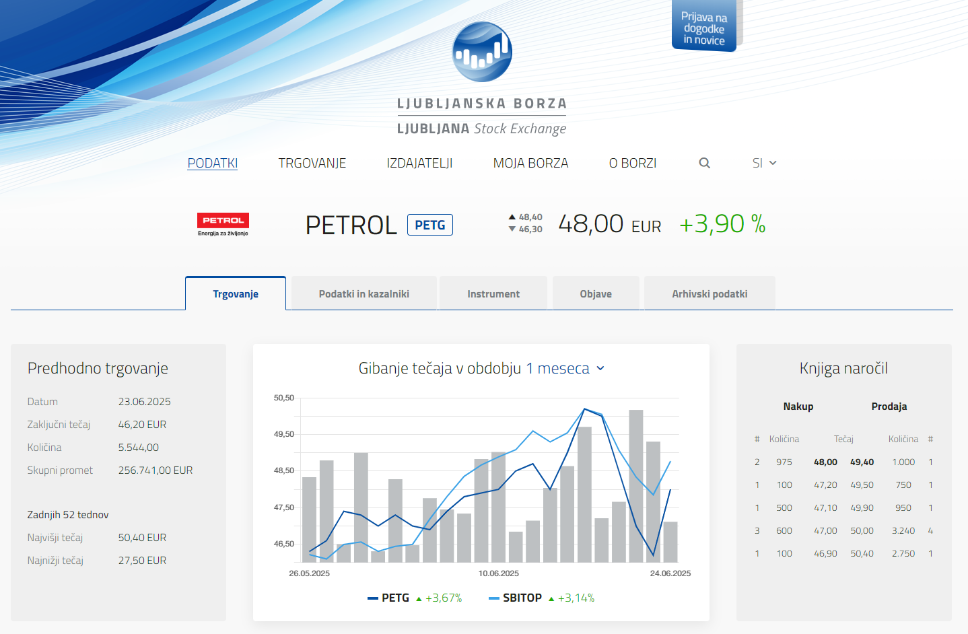Click the 49,50 sell price
Screen dimensions: 968x634
(862, 485)
